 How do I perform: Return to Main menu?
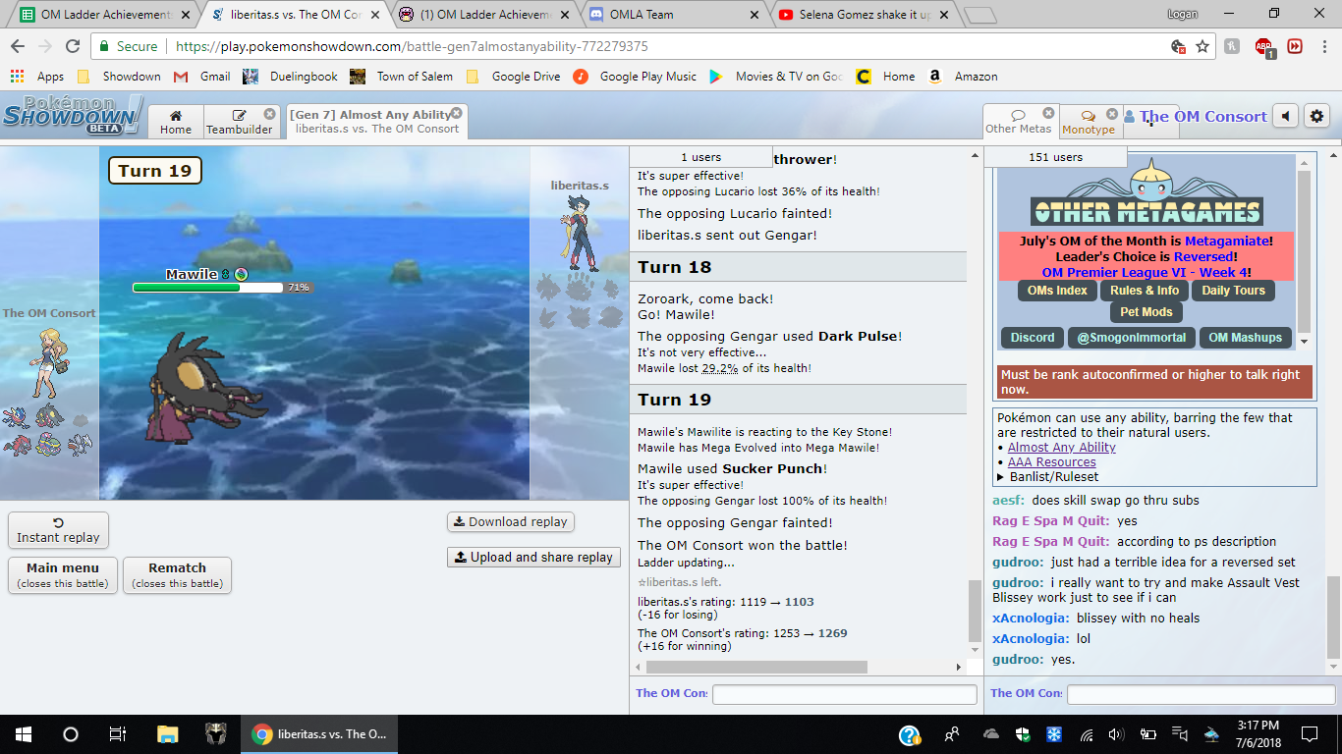[63, 574]
